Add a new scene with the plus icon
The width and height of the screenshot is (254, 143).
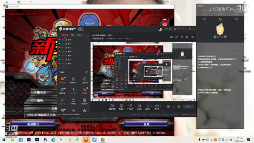pyautogui.click(x=88, y=35)
